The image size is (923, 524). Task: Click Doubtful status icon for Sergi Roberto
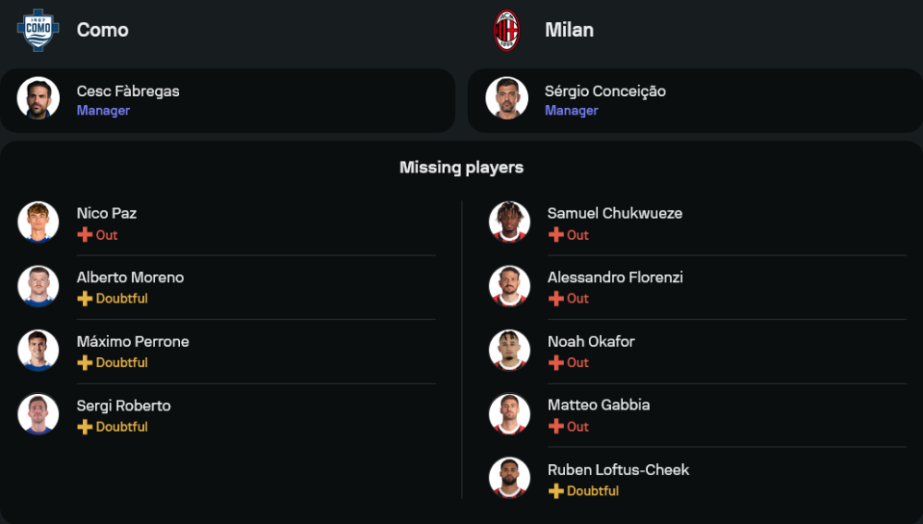[x=85, y=427]
